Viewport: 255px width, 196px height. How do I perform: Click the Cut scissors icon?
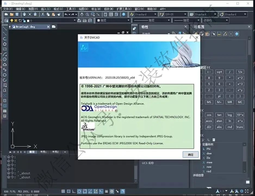tap(43, 14)
